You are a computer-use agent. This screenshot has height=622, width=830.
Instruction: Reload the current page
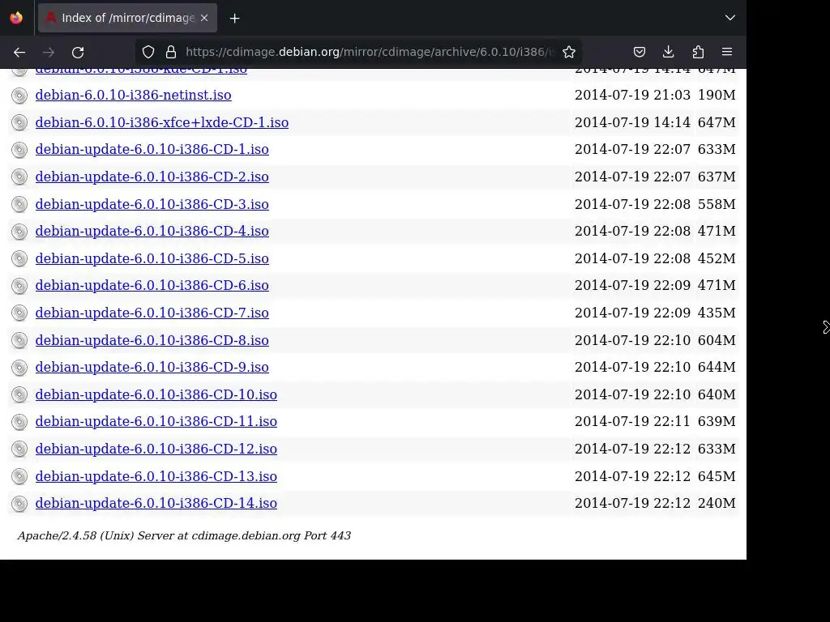pyautogui.click(x=78, y=52)
